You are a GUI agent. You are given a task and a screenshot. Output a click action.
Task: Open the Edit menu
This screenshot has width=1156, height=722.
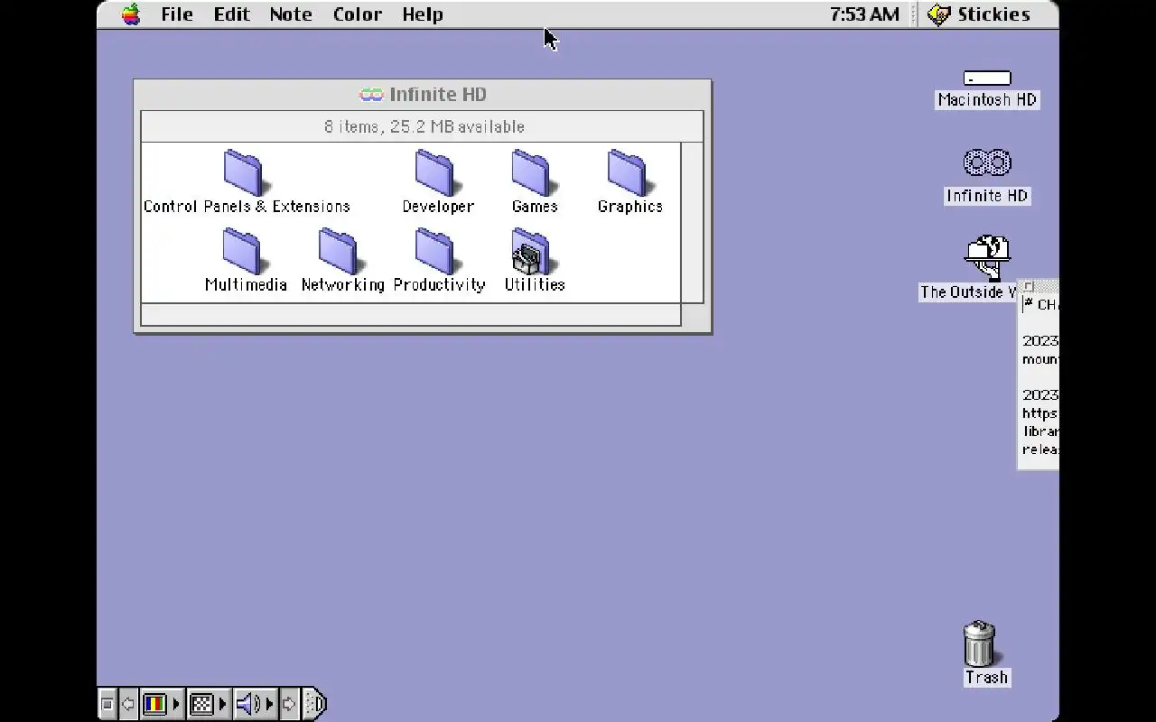coord(231,14)
